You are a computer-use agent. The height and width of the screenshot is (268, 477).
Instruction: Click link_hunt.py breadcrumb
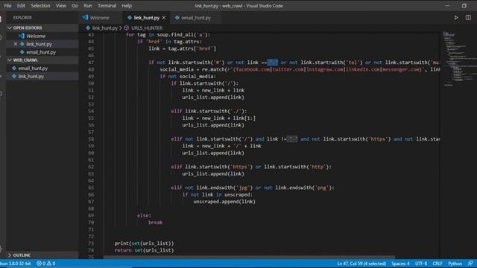click(104, 28)
